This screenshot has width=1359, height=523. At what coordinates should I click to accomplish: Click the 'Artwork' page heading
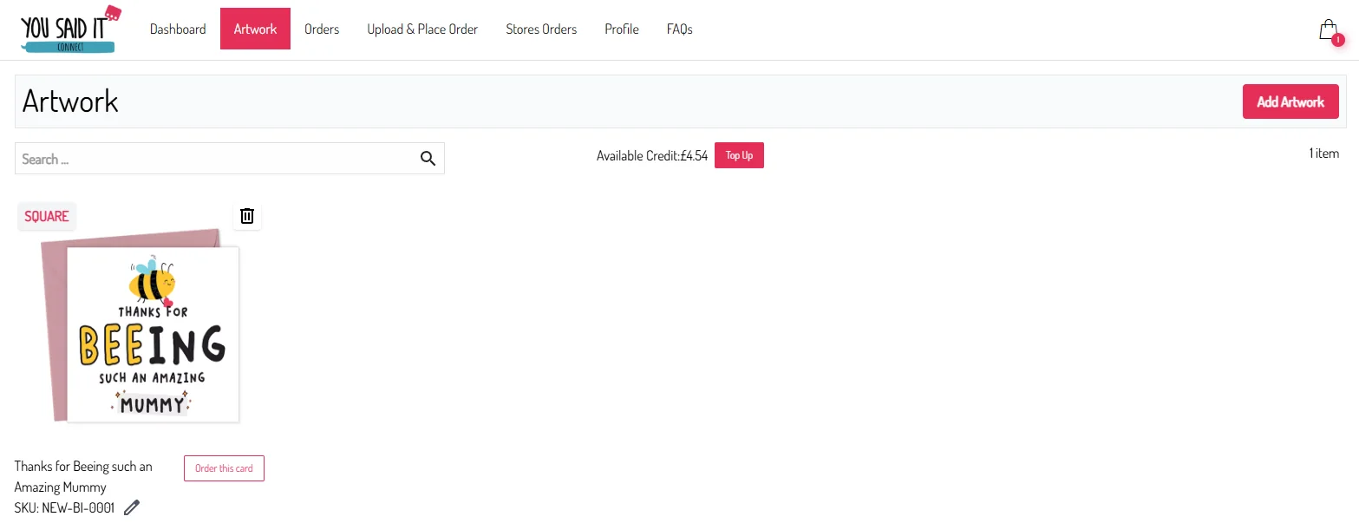(x=70, y=101)
